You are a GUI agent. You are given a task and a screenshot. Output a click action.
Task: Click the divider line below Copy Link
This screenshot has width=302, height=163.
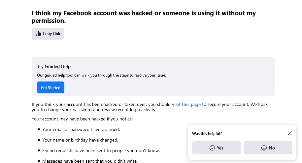153,45
